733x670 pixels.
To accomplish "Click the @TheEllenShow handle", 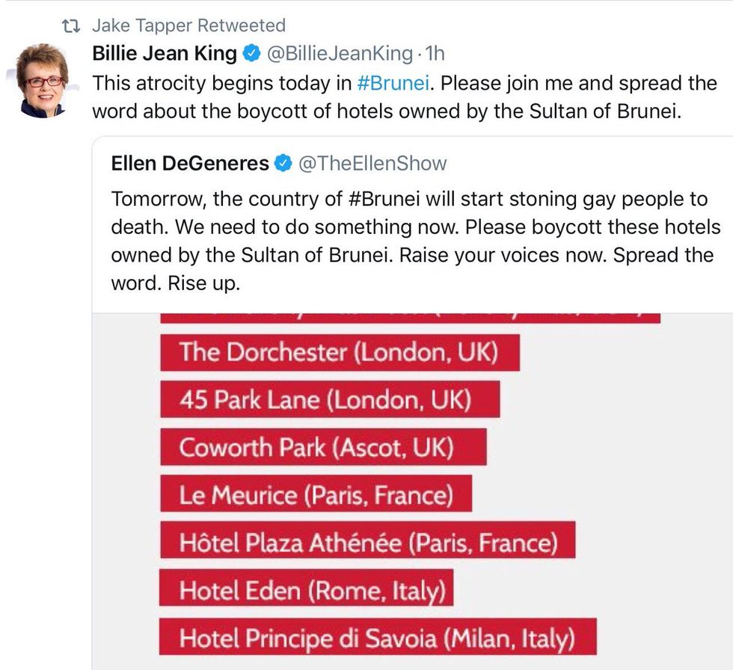I will pos(372,164).
